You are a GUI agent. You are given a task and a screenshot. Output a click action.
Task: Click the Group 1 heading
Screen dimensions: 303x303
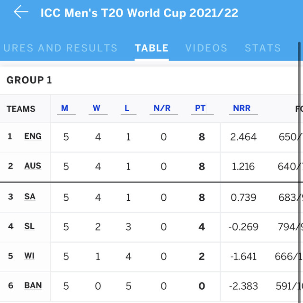(x=29, y=80)
